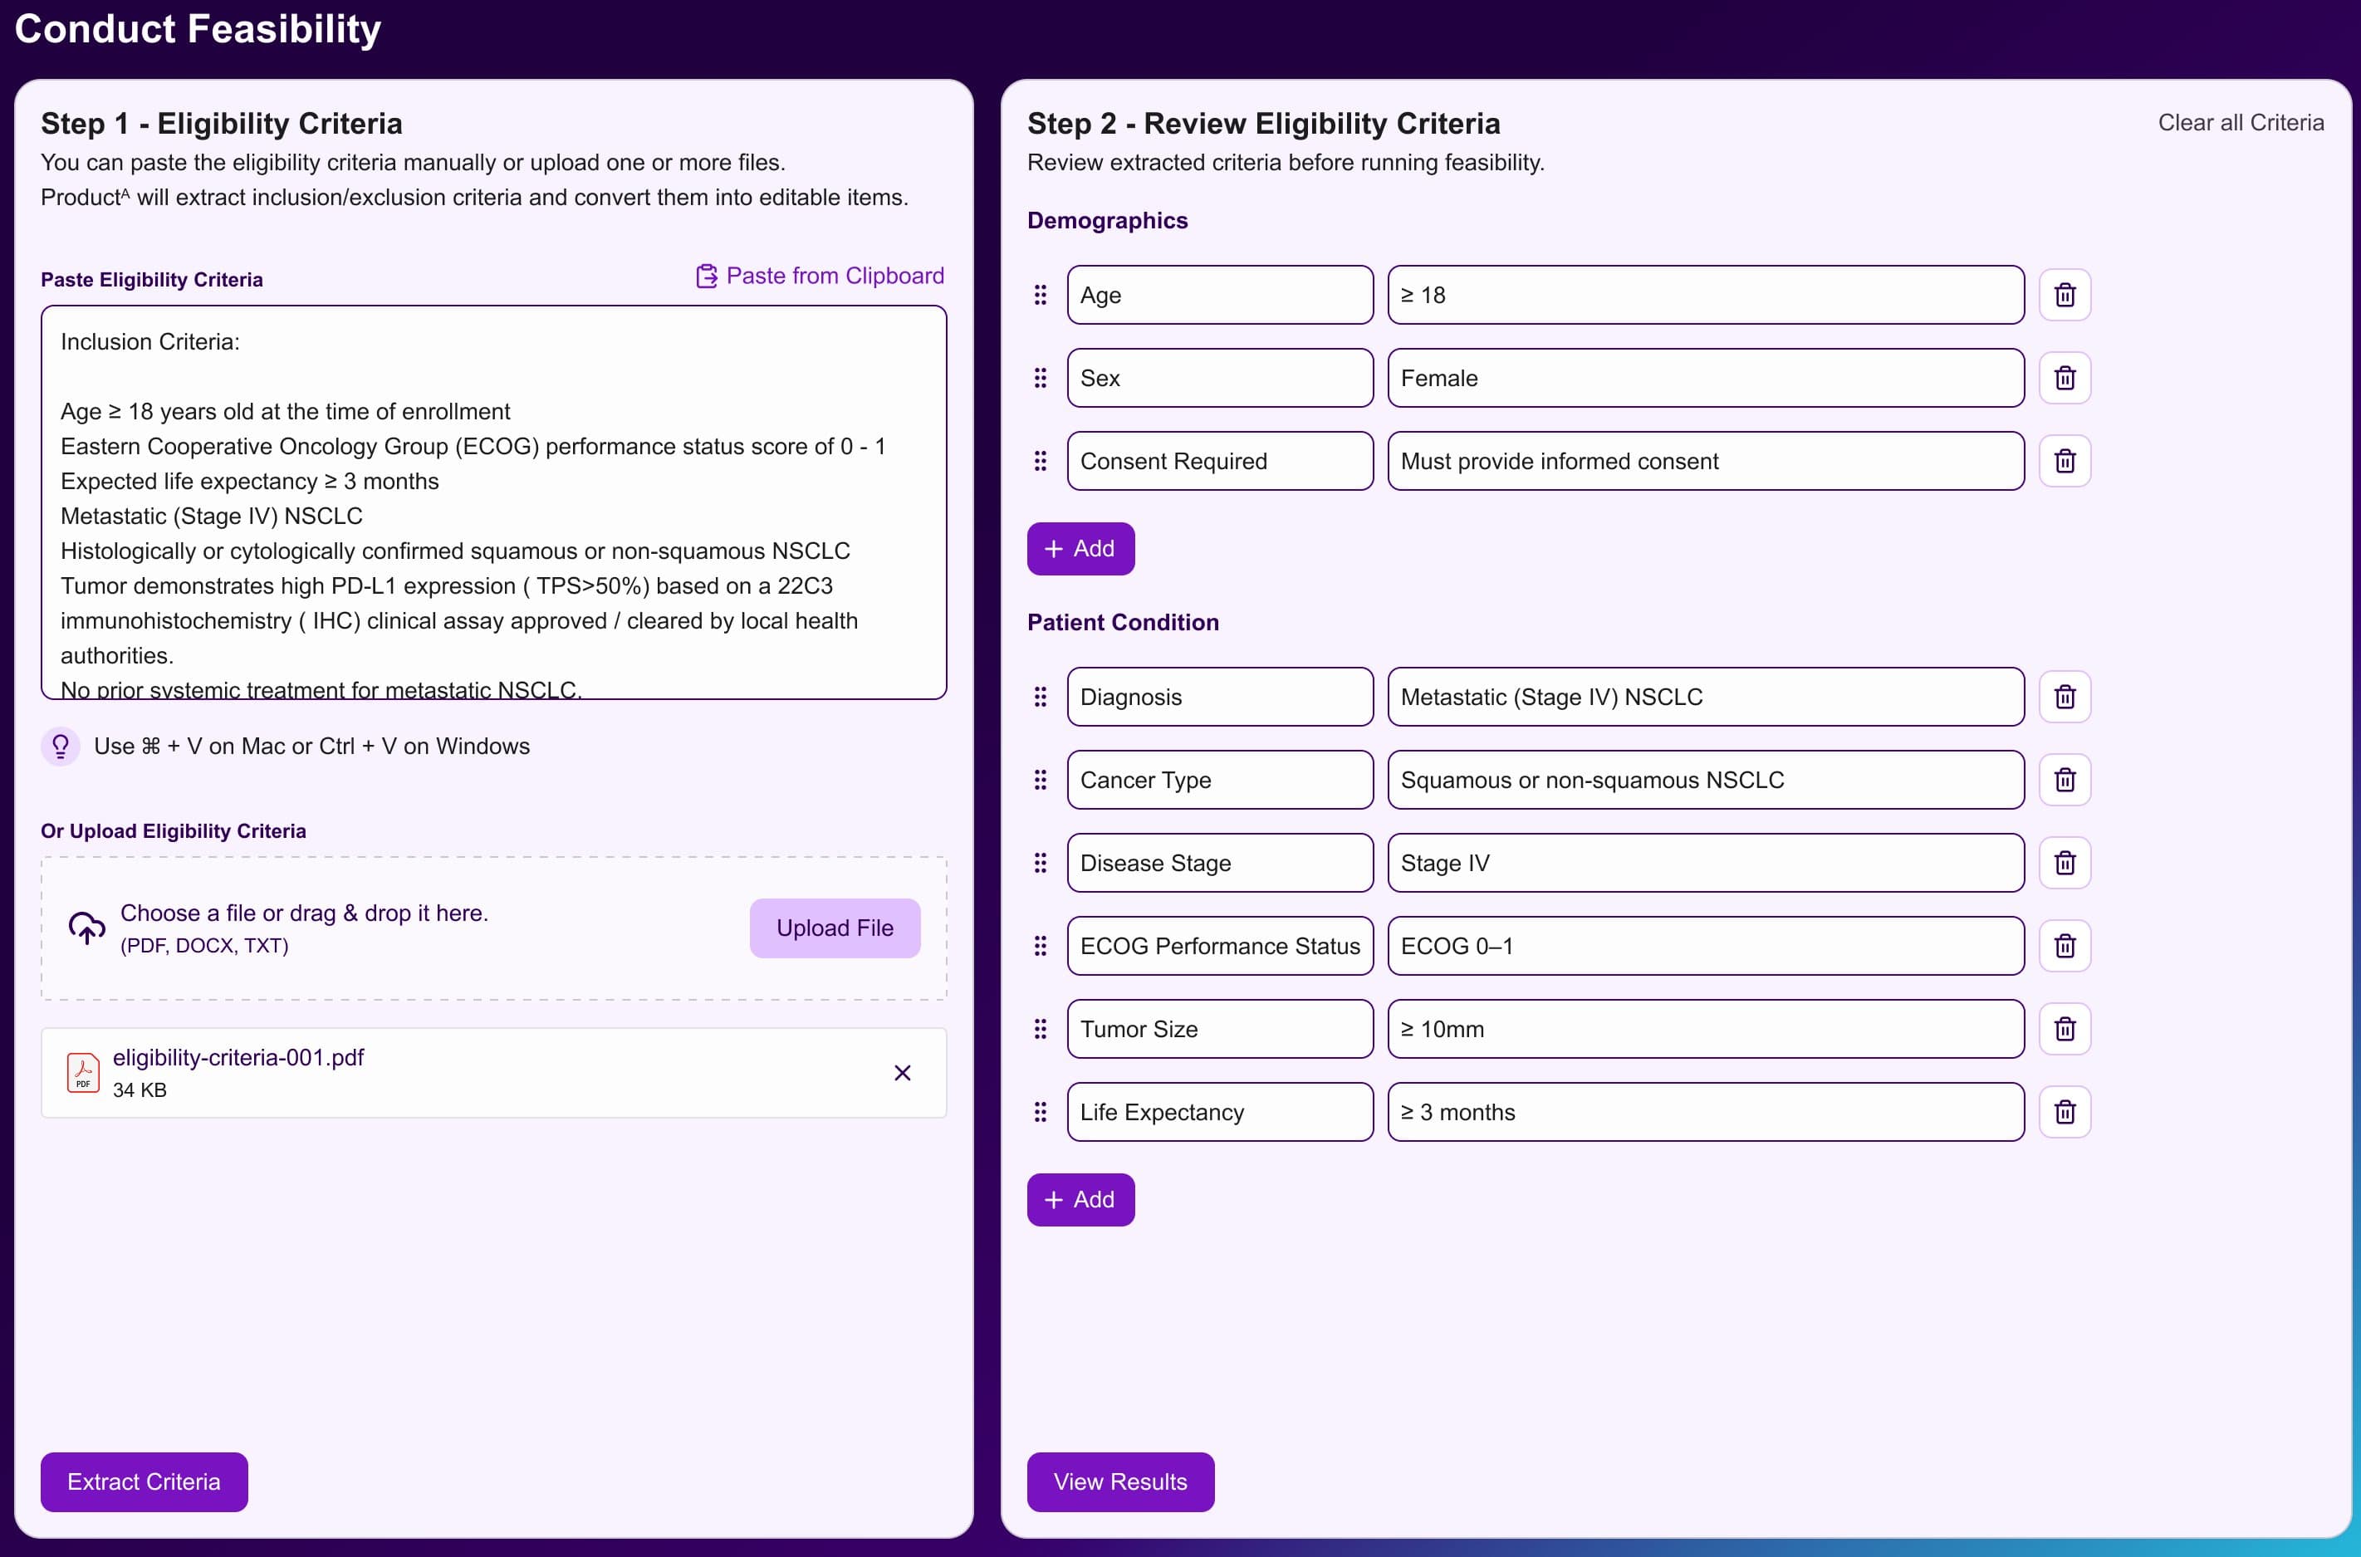Screen dimensions: 2361x1557
Task: Select Clear all Criteria
Action: coord(2241,121)
